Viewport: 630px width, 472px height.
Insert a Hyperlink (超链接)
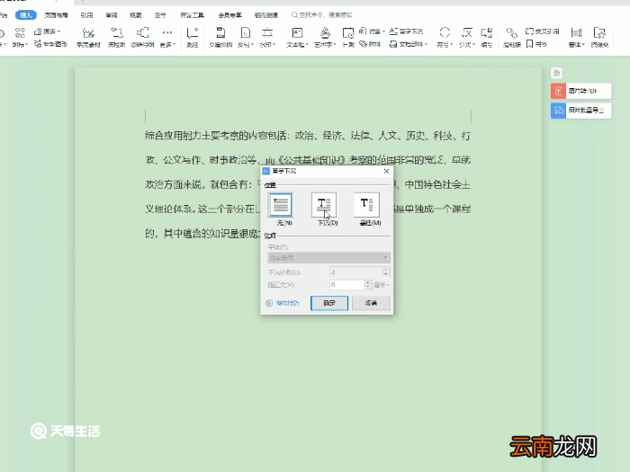pos(512,37)
